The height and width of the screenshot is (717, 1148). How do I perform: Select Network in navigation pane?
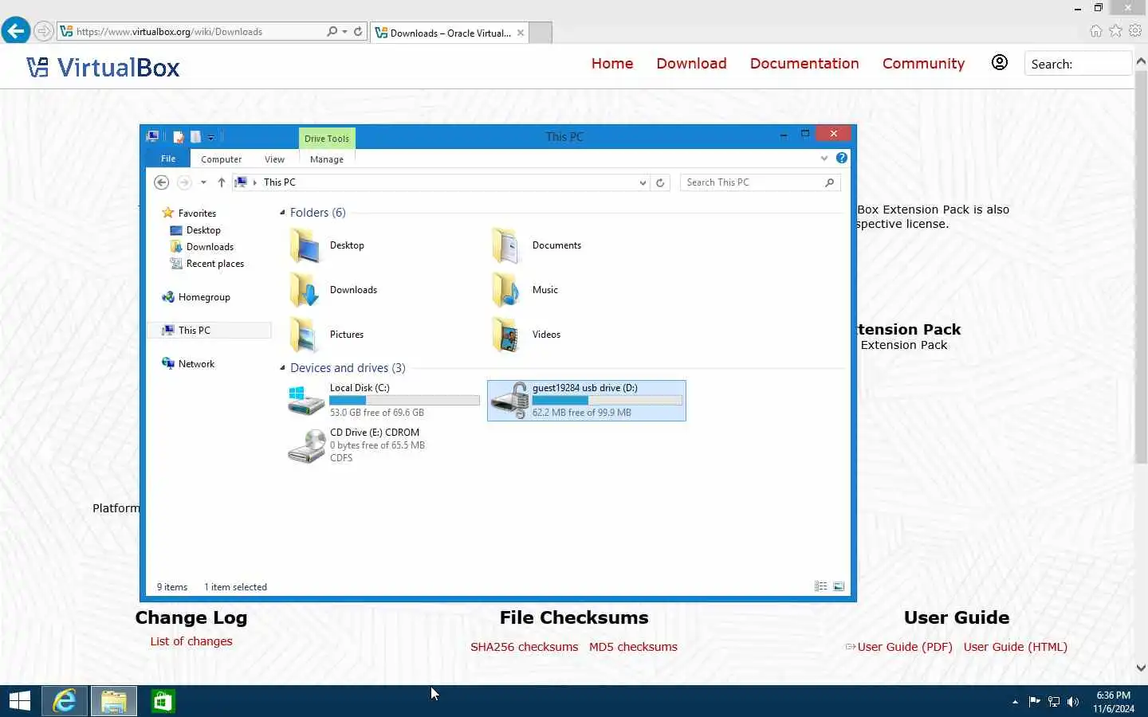click(188, 364)
